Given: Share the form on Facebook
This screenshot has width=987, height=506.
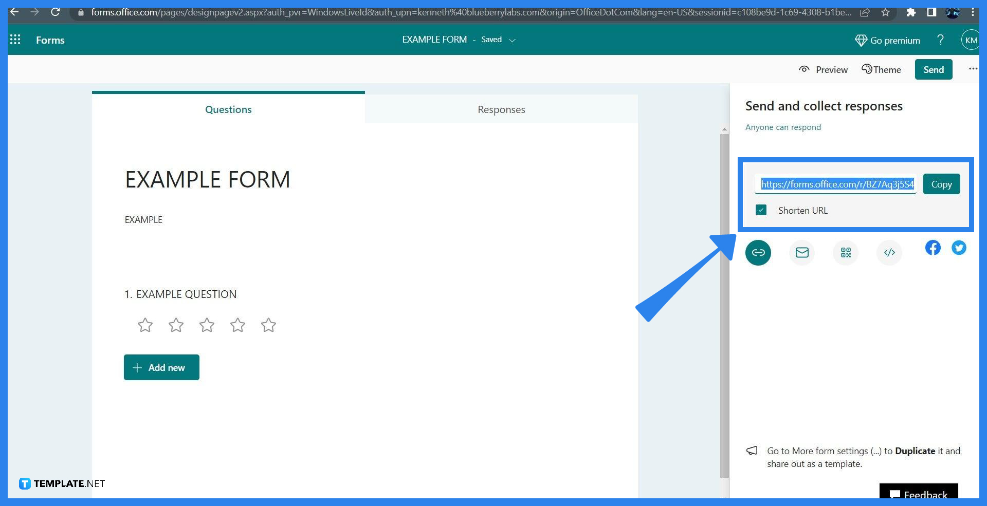Looking at the screenshot, I should point(933,248).
